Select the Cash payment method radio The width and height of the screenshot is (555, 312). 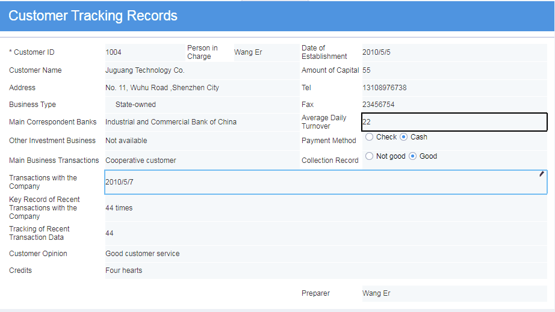pyautogui.click(x=403, y=136)
